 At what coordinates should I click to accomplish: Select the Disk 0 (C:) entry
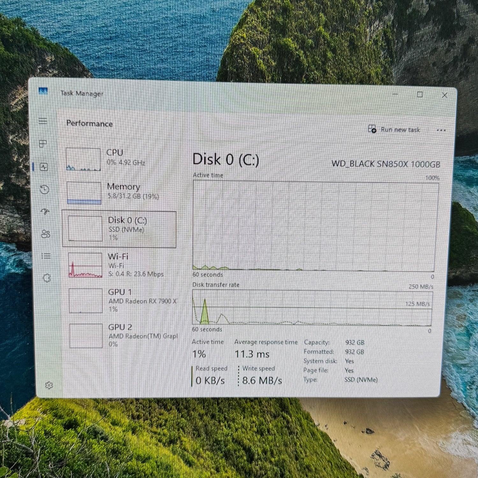[119, 228]
